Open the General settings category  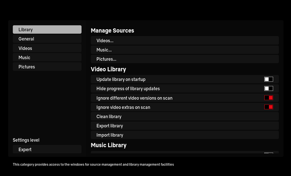tap(47, 39)
